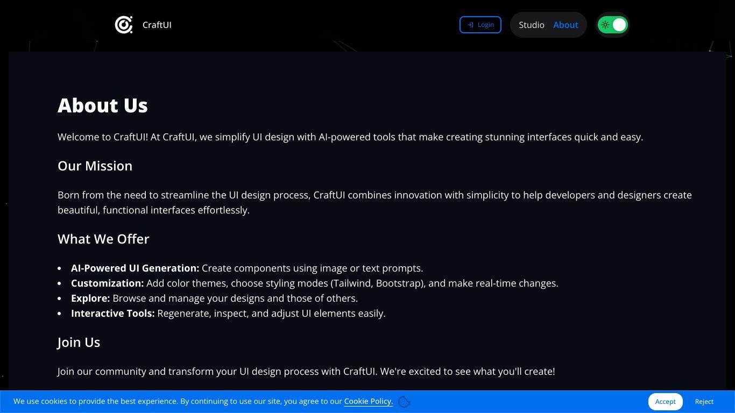Toggle the green theme switch
Viewport: 735px width, 413px height.
613,25
